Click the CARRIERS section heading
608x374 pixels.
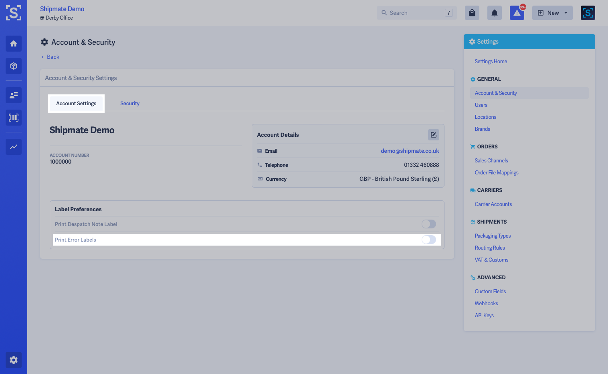pyautogui.click(x=489, y=190)
